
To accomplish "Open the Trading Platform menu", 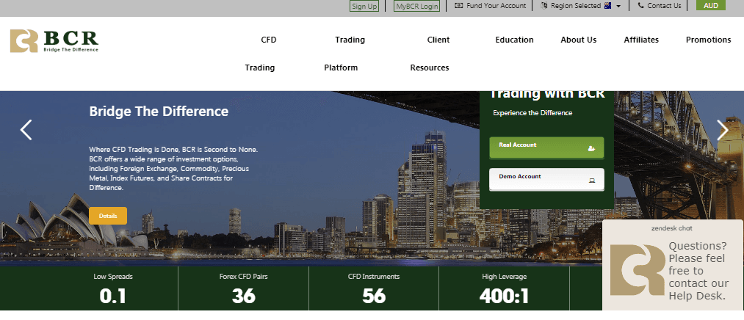I will point(345,54).
